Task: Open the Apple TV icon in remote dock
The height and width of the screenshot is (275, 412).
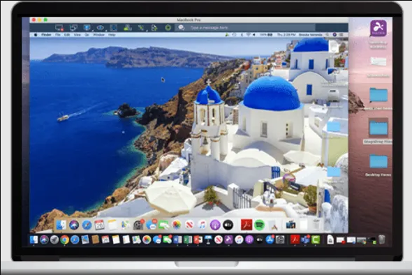Action: tap(228, 225)
